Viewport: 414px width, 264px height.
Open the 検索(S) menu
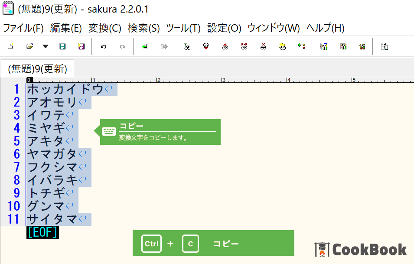tap(144, 28)
